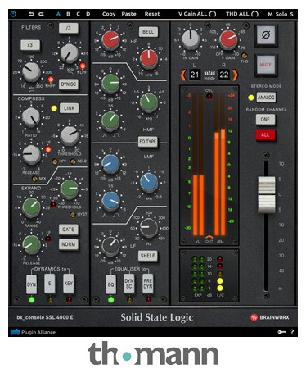Open the question mark help icon
This screenshot has width=306, height=373.
pos(292,332)
